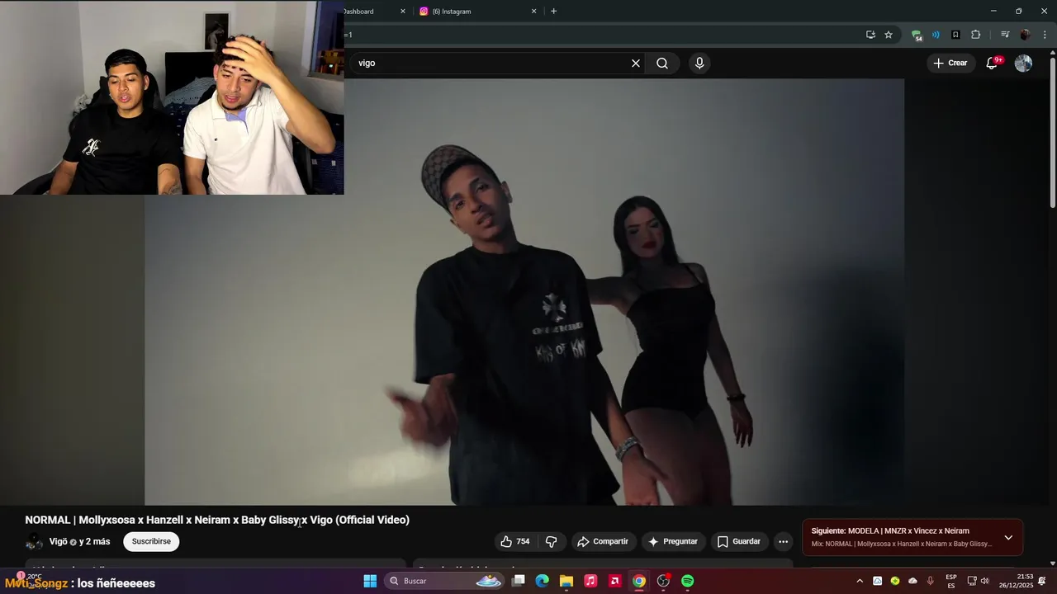The image size is (1057, 594).
Task: Like the video with the thumbs-up showing 754
Action: click(514, 541)
